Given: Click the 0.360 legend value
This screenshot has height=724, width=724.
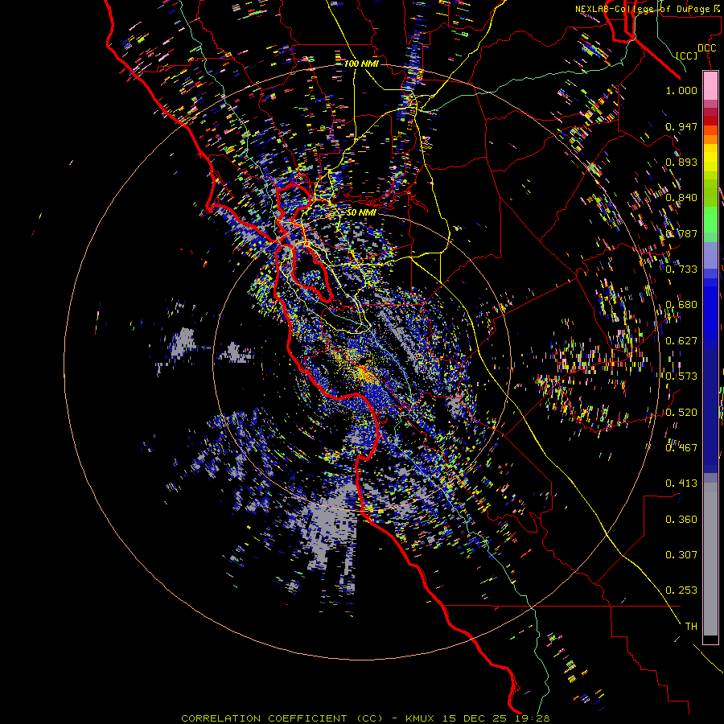Looking at the screenshot, I should pos(681,520).
